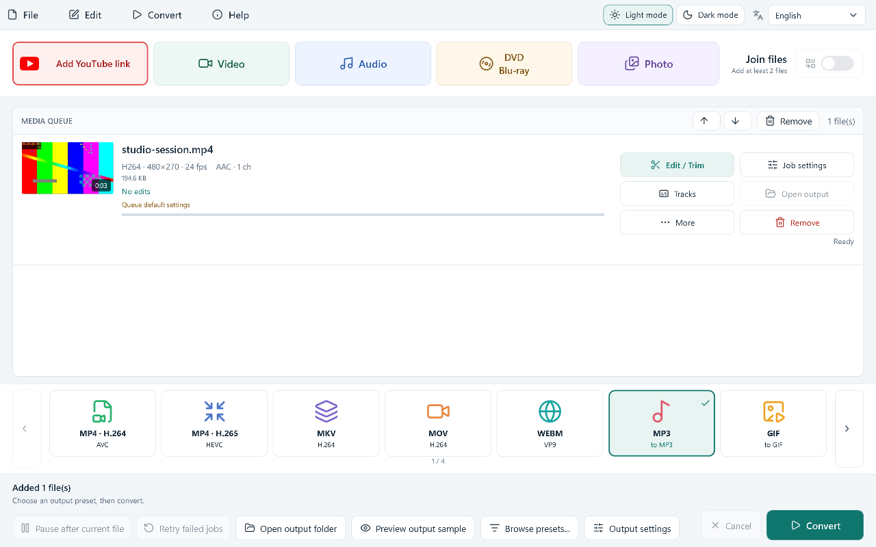Move file down with the arrow icon
This screenshot has height=547, width=876.
tap(736, 121)
